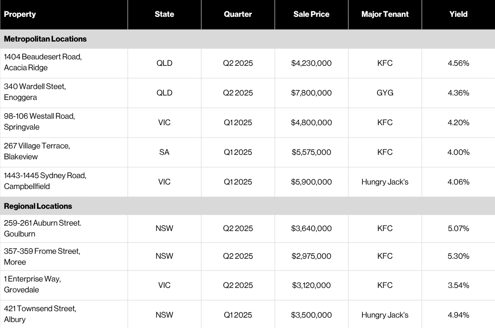Click the Yield column header
495x328 pixels.
pyautogui.click(x=458, y=14)
